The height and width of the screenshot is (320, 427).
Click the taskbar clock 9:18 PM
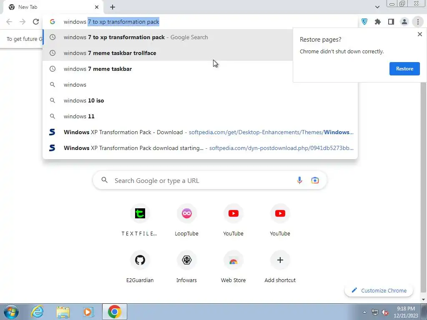coord(406,312)
